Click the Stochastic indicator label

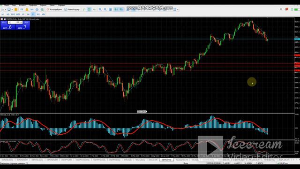coord(8,142)
